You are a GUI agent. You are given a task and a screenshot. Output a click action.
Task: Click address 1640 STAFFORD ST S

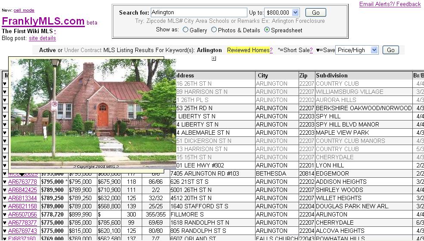tap(199, 206)
